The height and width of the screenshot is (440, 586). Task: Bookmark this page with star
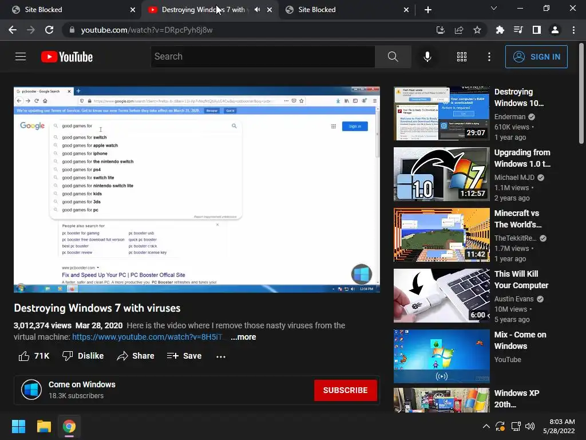(477, 30)
